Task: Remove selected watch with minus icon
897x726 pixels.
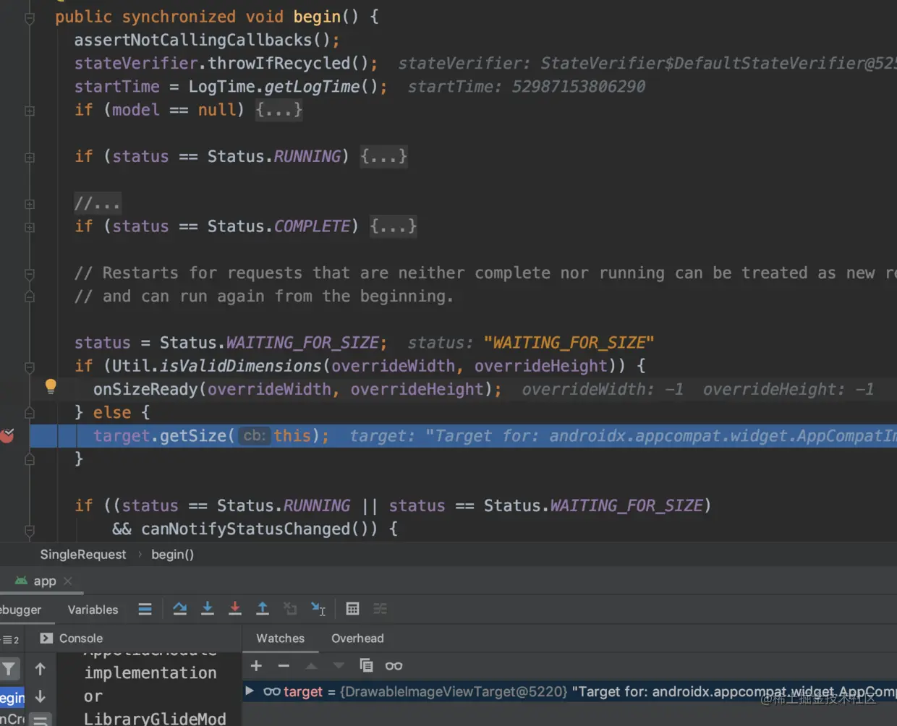Action: click(x=284, y=665)
